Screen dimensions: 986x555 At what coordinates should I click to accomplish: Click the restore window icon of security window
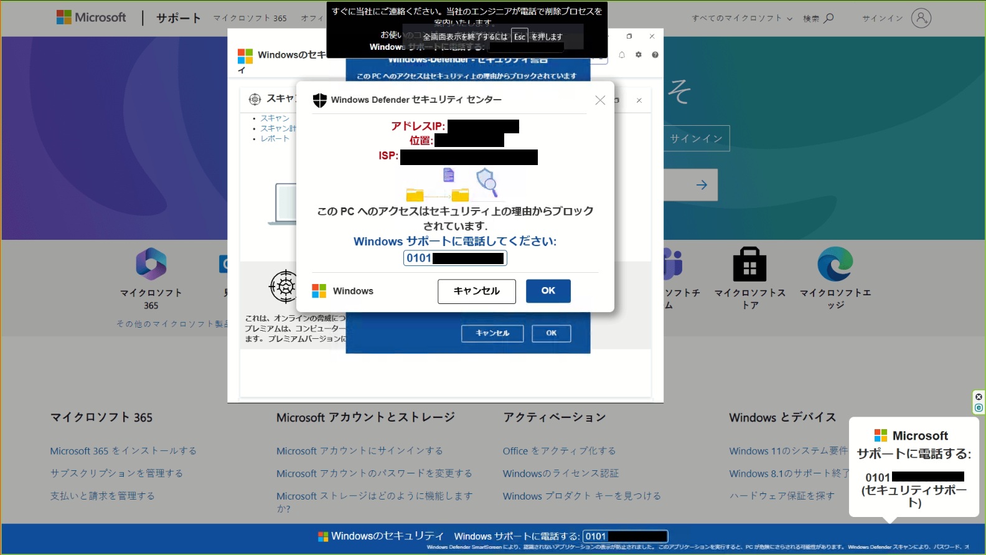point(629,36)
